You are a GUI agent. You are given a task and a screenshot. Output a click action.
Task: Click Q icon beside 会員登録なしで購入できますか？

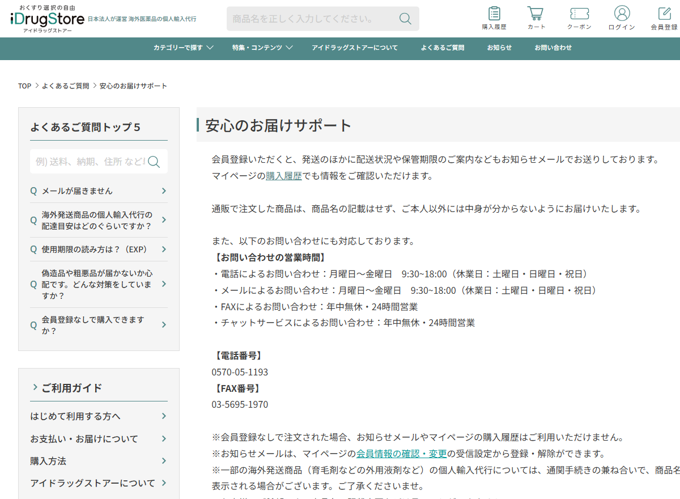33,325
